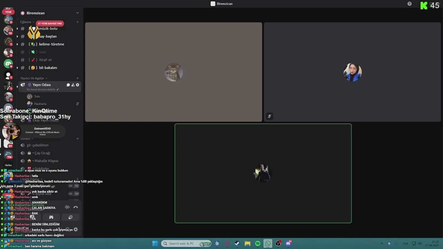Open the server with 27 notifications badge
Viewport: 443px width, 249px height.
(8, 143)
